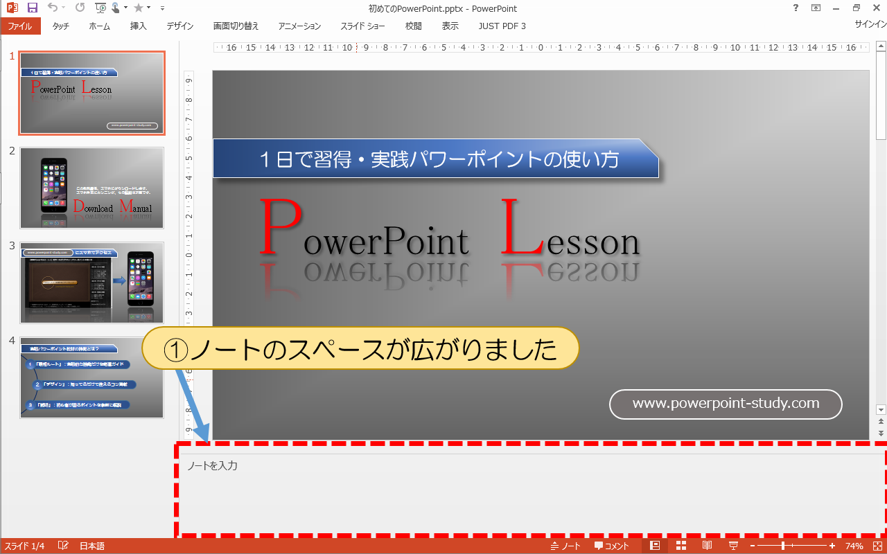Click the 74% zoom level
Image resolution: width=887 pixels, height=554 pixels.
click(x=854, y=546)
